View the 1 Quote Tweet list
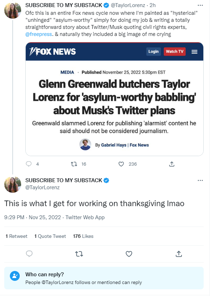 tap(50, 236)
